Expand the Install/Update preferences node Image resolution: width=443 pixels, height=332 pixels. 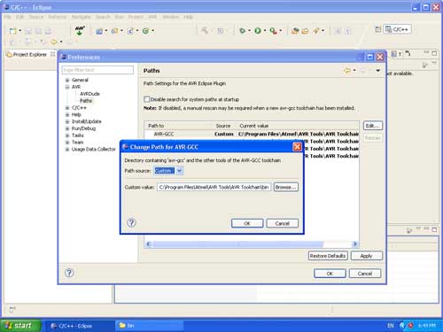tap(67, 121)
